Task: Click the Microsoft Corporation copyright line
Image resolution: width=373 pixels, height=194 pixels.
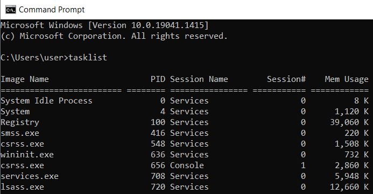Action: (x=114, y=36)
